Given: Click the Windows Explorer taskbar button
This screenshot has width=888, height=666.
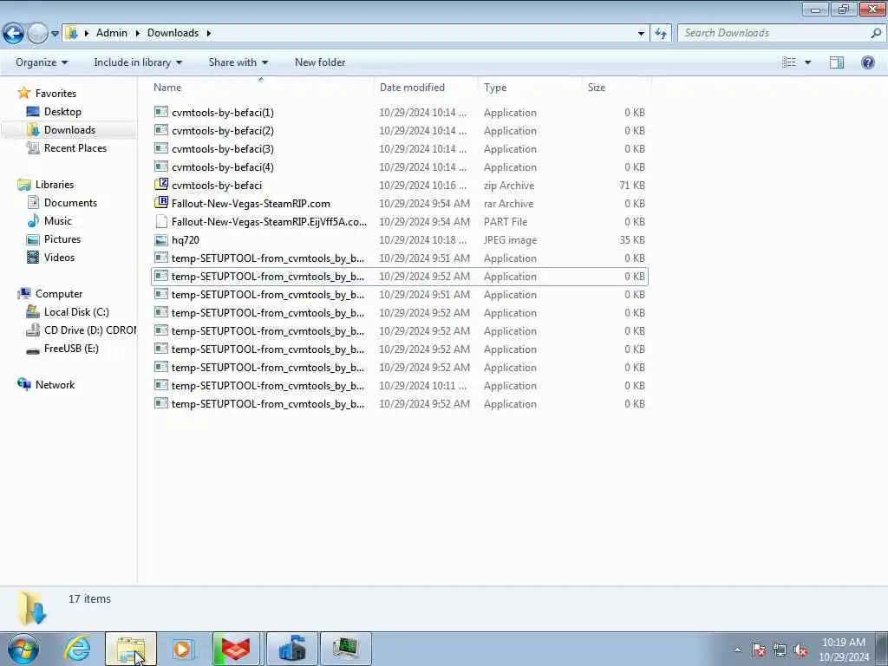Looking at the screenshot, I should (x=131, y=649).
